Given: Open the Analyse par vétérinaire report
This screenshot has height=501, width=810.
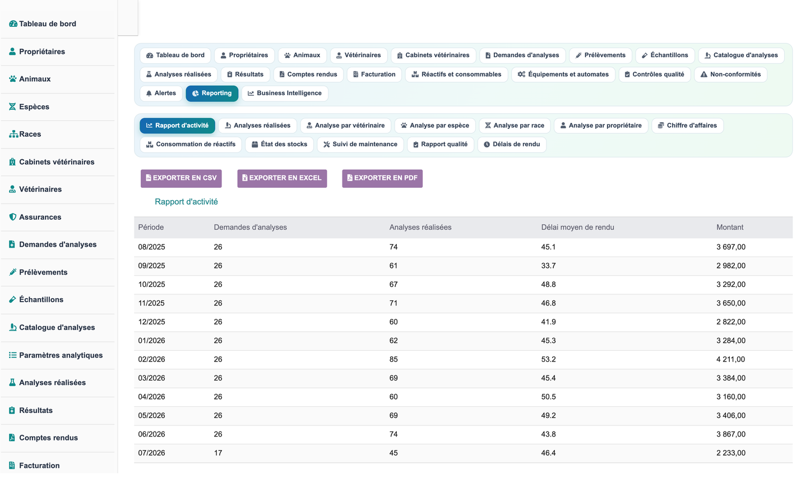Looking at the screenshot, I should (x=346, y=126).
